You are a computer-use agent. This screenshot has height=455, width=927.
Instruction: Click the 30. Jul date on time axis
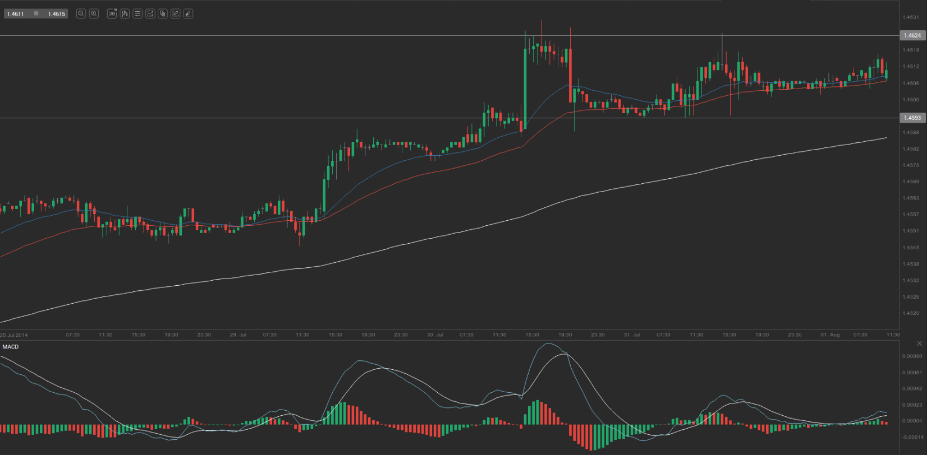click(435, 335)
